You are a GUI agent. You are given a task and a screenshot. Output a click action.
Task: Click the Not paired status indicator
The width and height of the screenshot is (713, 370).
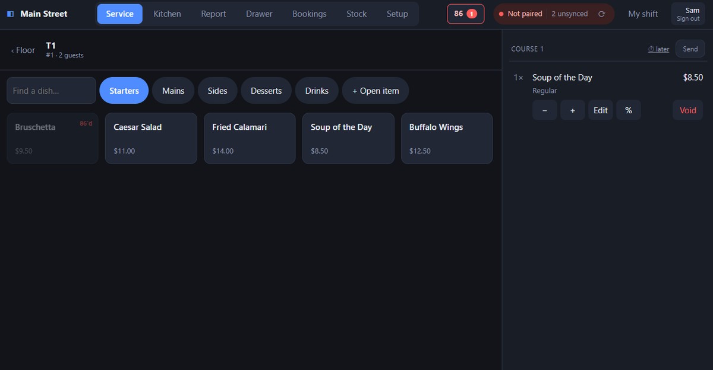pyautogui.click(x=520, y=14)
